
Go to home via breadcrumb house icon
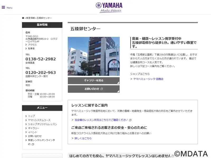click(23, 18)
